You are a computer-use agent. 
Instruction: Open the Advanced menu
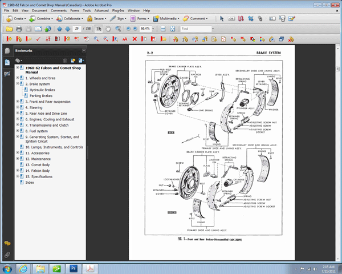(x=101, y=10)
